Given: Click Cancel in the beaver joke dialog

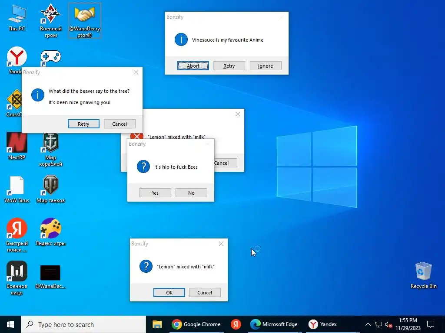Looking at the screenshot, I should click(120, 124).
